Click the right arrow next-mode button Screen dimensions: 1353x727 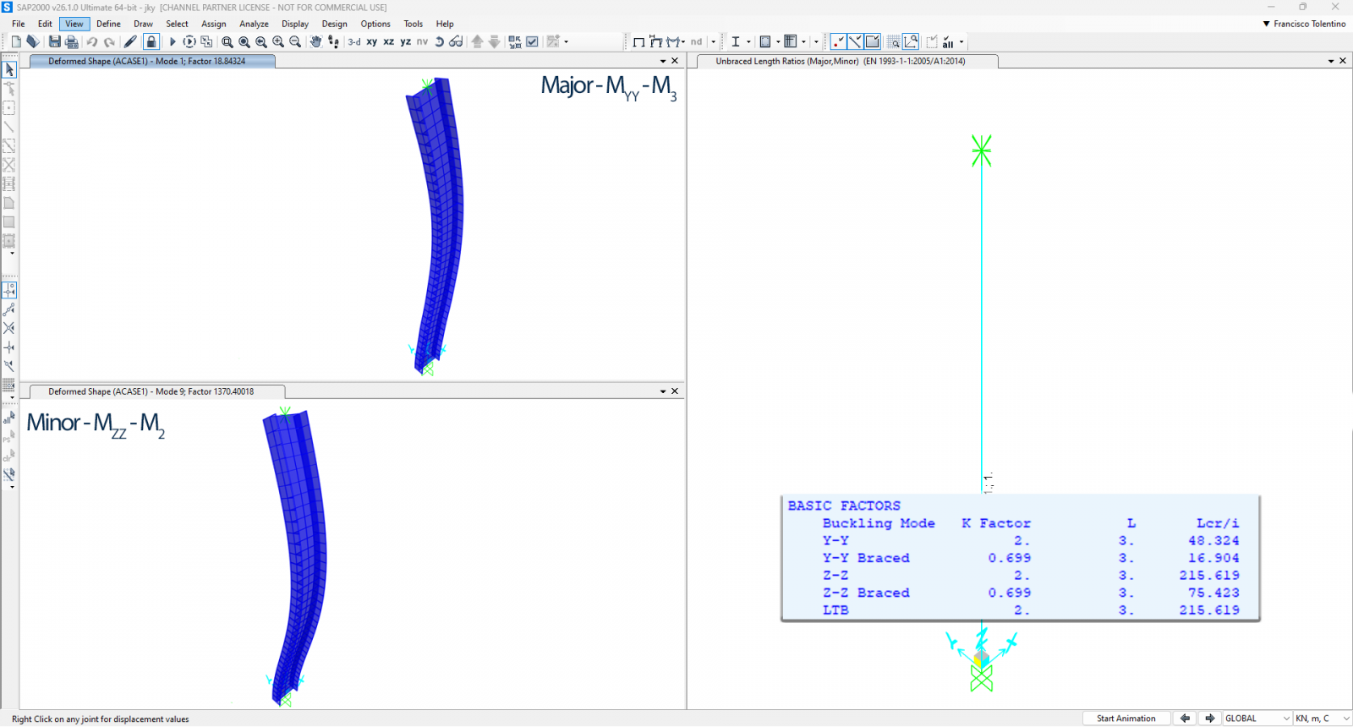1210,719
